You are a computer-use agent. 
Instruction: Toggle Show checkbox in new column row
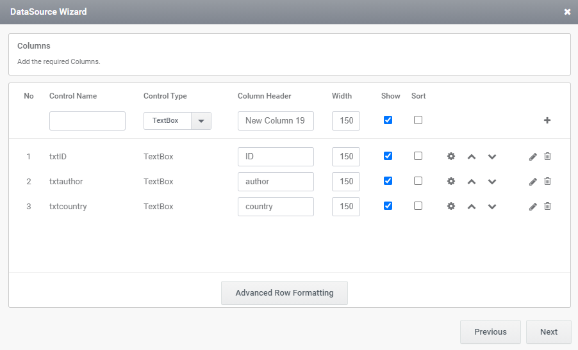388,120
